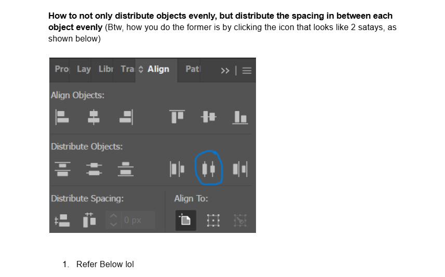Image resolution: width=445 pixels, height=277 pixels.
Task: Click Vertical Distribute Top icon
Action: point(62,169)
